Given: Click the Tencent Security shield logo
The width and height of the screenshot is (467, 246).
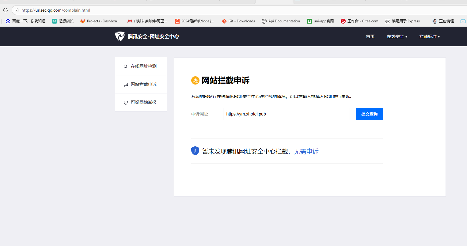Looking at the screenshot, I should [x=120, y=36].
